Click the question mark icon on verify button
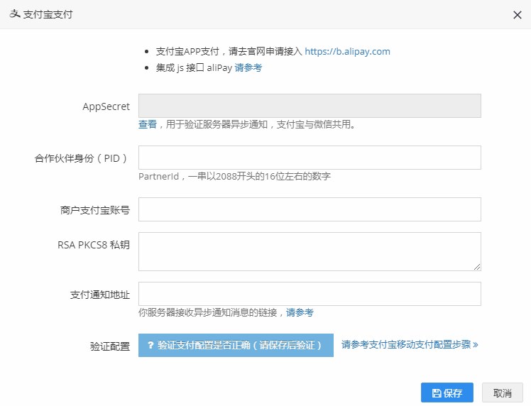The width and height of the screenshot is (531, 406). [x=150, y=345]
